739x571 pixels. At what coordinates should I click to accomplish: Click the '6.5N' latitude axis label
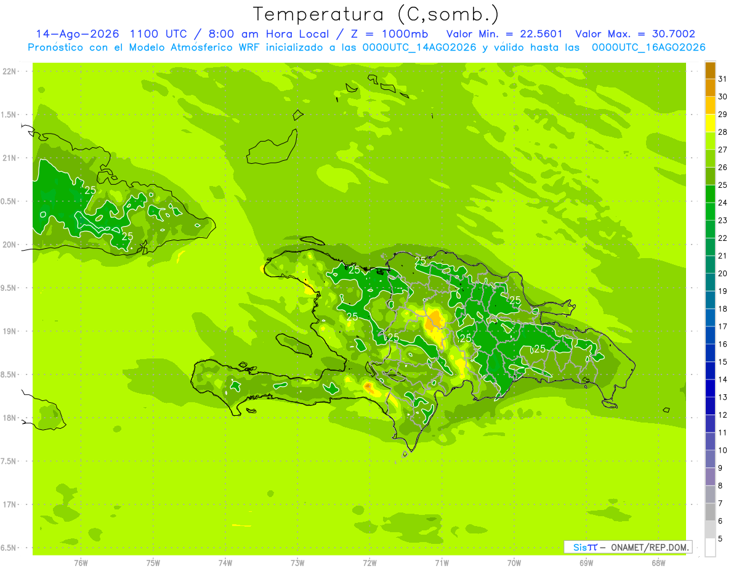9,548
